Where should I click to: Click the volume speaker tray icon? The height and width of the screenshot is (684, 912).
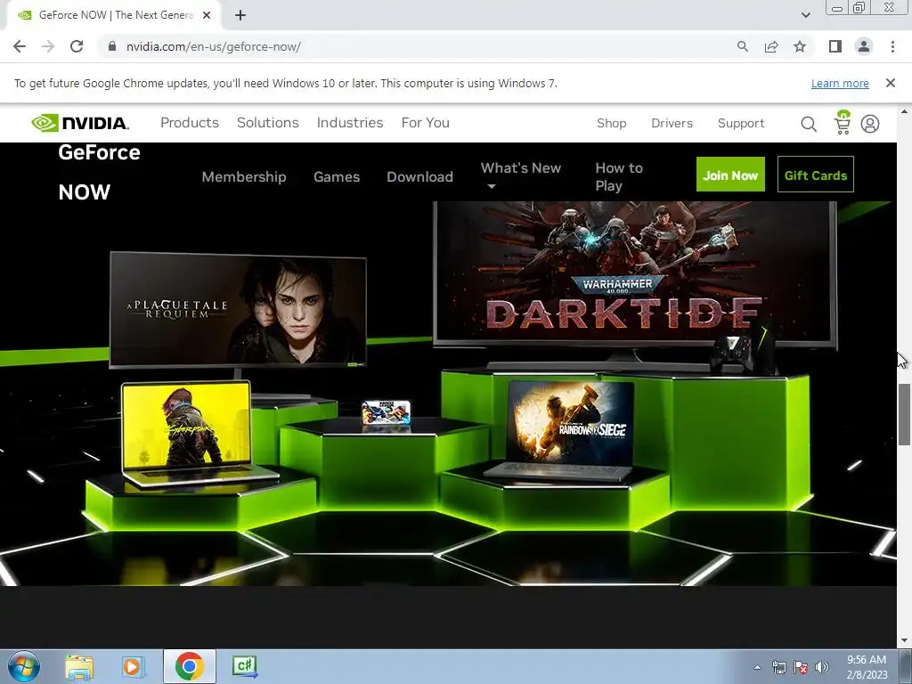point(822,668)
